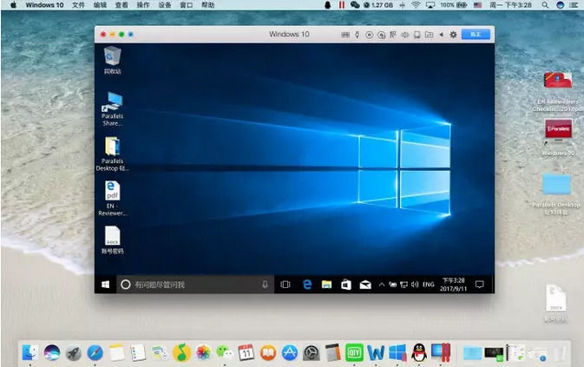
Task: Launch Safari from the Dock
Action: click(x=95, y=352)
